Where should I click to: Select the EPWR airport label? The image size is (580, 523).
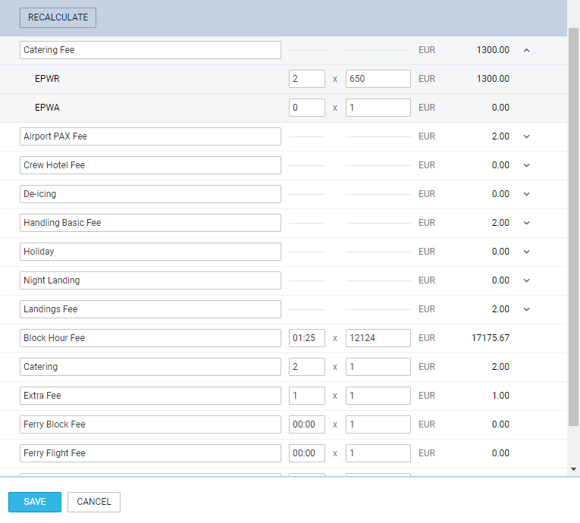[x=47, y=79]
